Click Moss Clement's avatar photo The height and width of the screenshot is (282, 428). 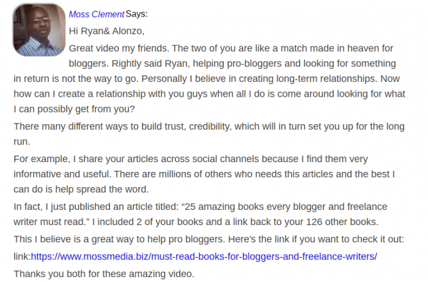click(39, 30)
